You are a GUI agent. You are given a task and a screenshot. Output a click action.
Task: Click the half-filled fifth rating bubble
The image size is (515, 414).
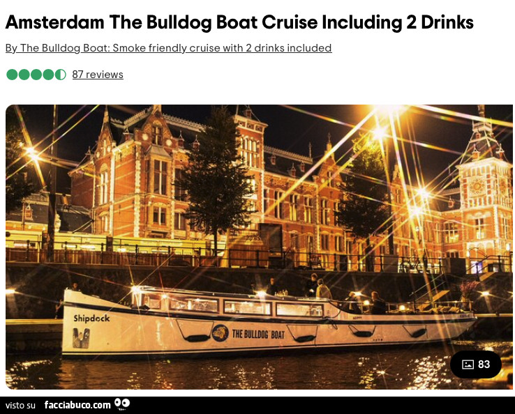click(x=61, y=75)
